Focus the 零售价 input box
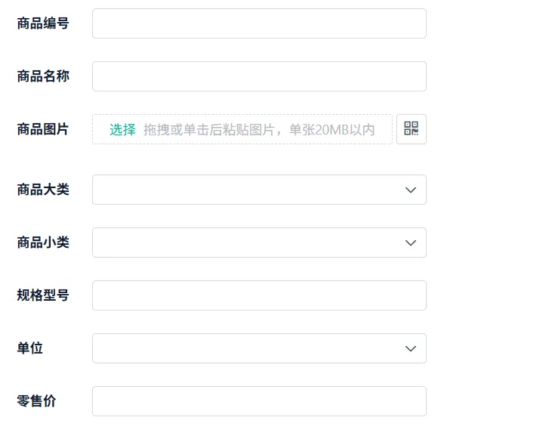This screenshot has height=442, width=558. 259,401
